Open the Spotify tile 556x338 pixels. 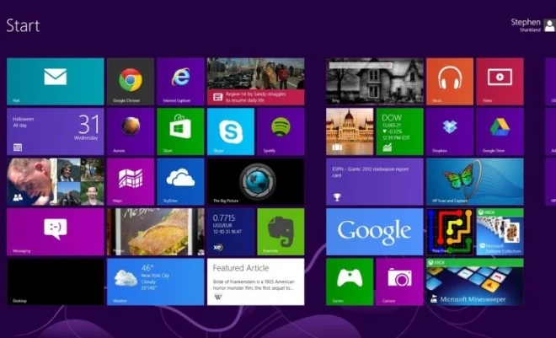tap(281, 131)
